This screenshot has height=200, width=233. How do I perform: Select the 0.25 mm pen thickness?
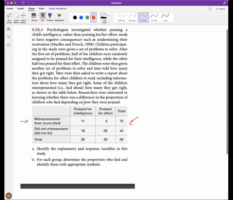pyautogui.click(x=121, y=17)
